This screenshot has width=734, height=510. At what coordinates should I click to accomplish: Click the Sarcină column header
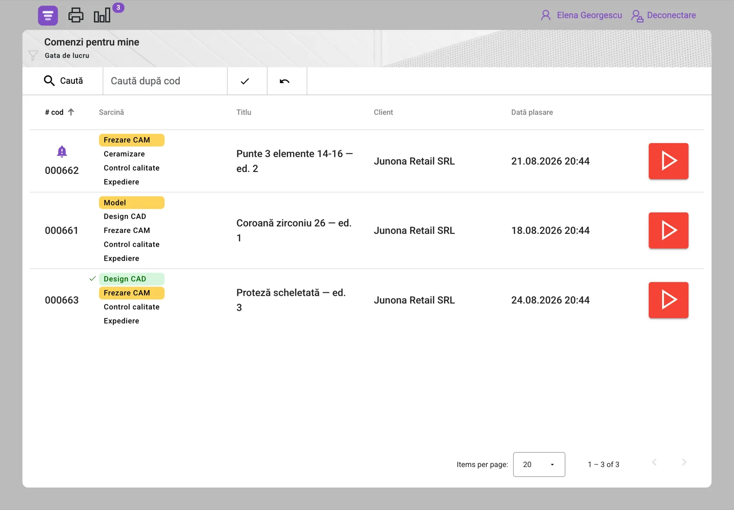point(111,112)
